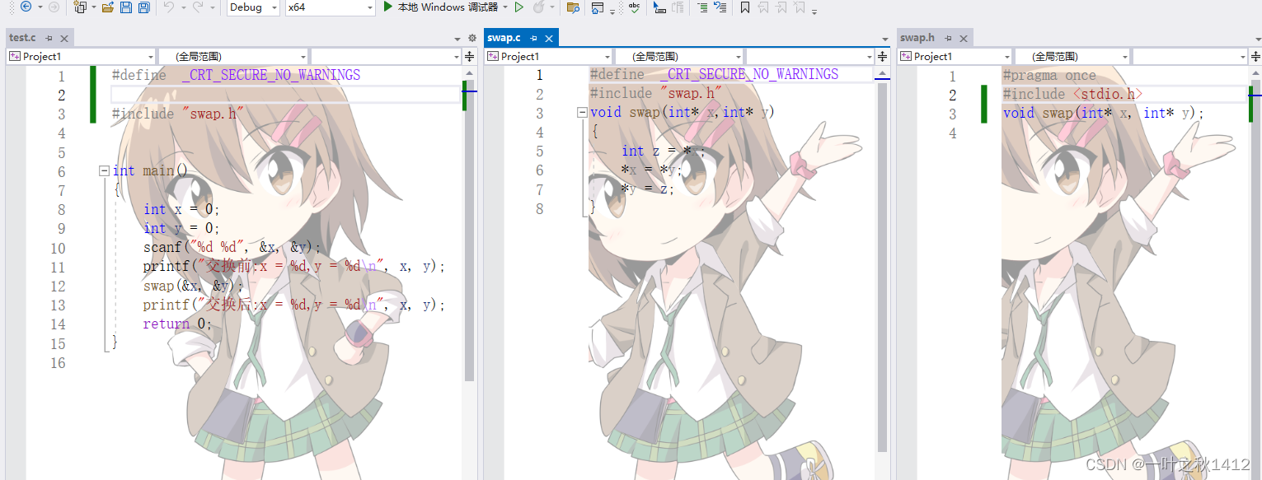Image resolution: width=1262 pixels, height=480 pixels.
Task: Close the swap.h tab
Action: (963, 38)
